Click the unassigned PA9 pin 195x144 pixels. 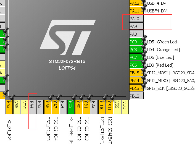[136, 26]
